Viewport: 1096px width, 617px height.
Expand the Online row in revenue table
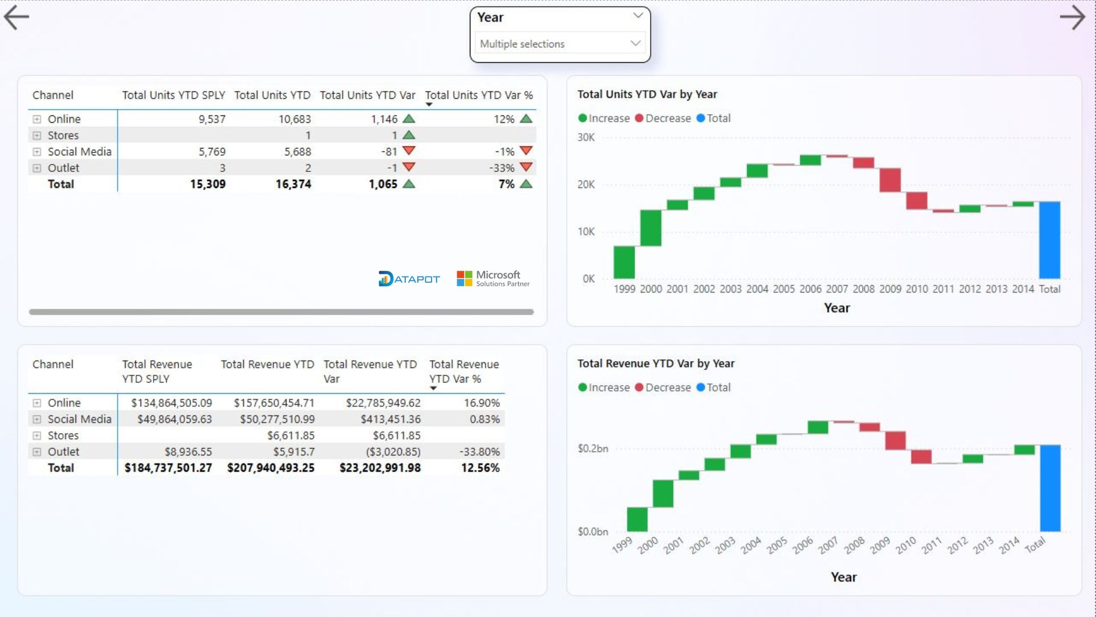tap(37, 403)
